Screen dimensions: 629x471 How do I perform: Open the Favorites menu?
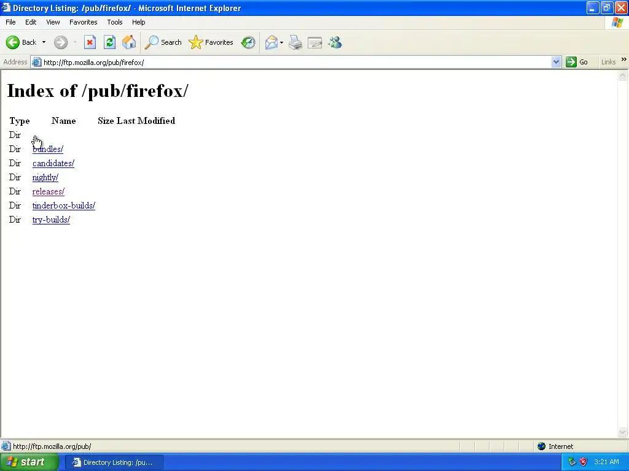tap(84, 22)
